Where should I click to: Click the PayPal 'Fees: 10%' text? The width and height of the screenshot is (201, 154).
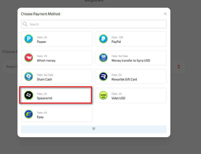pyautogui.click(x=117, y=37)
